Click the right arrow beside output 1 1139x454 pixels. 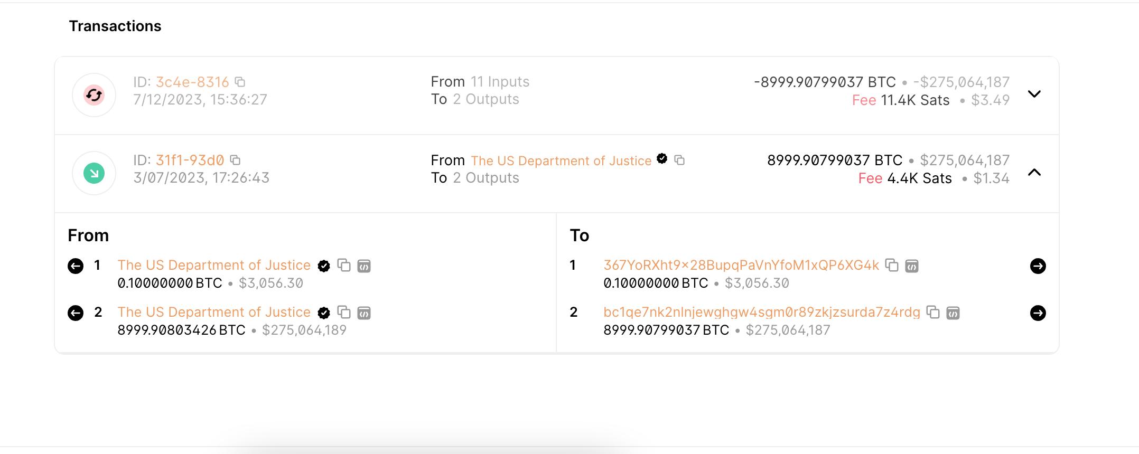click(1039, 267)
